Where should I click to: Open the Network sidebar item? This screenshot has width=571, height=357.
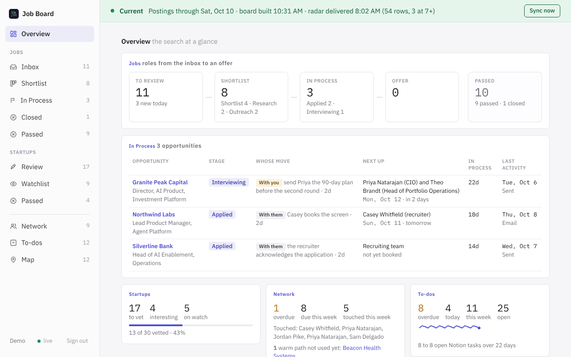coord(50,226)
